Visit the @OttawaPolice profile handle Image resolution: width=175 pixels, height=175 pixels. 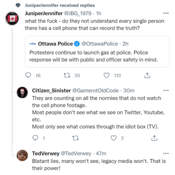click(100, 44)
